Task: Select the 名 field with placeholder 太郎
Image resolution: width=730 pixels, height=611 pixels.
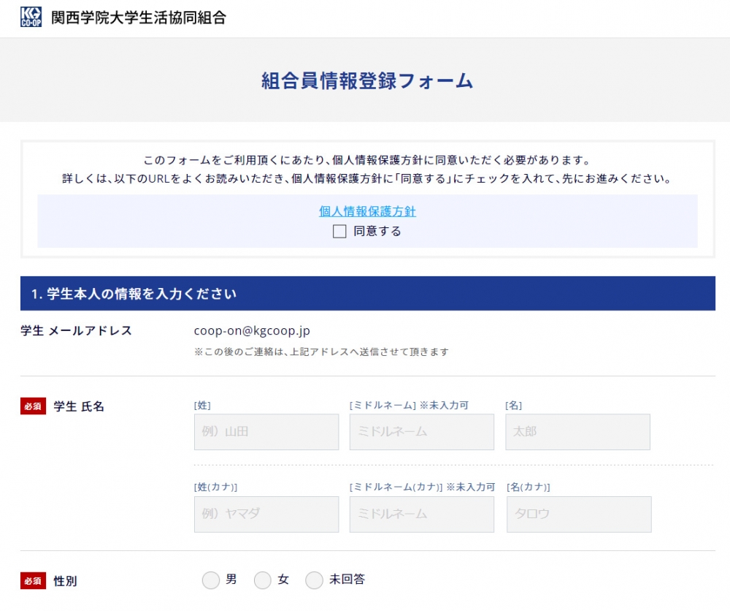Action: point(577,432)
